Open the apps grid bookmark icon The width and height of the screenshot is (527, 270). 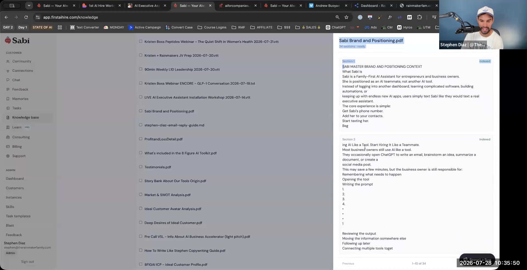point(60,27)
